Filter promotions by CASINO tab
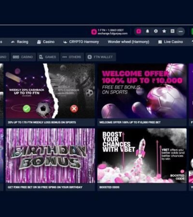The width and height of the screenshot is (193, 217). click(23, 57)
